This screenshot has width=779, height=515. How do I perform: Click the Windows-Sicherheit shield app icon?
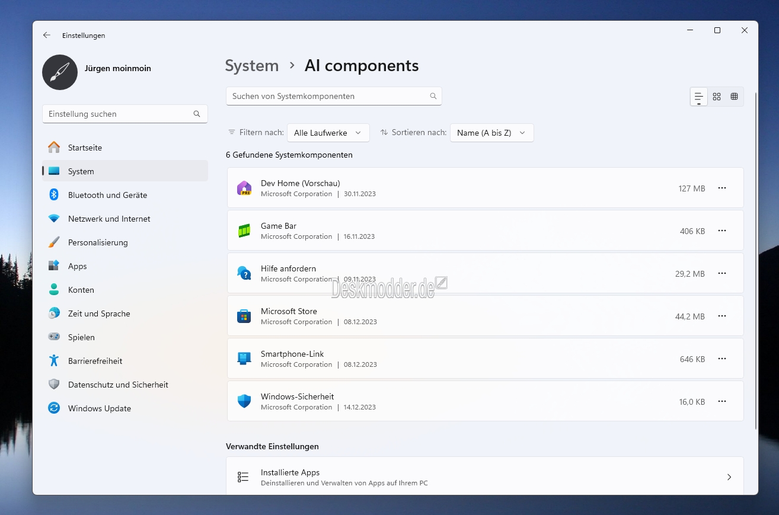(x=244, y=401)
